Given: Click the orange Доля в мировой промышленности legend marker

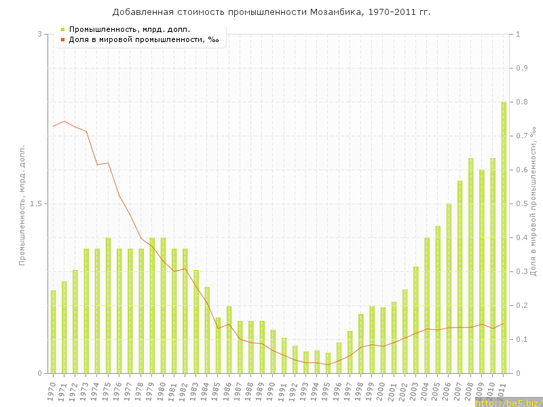Looking at the screenshot, I should tap(62, 39).
